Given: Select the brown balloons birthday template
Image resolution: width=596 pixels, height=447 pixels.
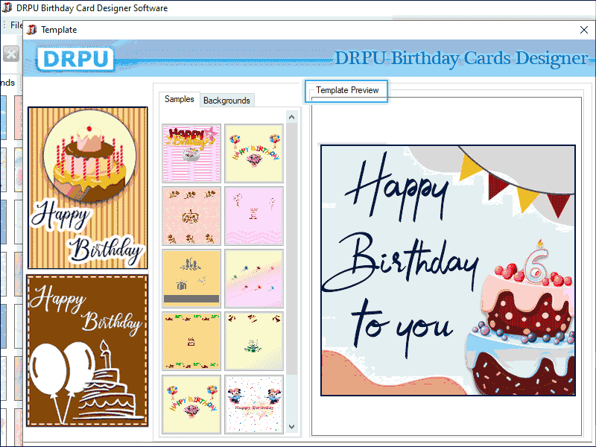Looking at the screenshot, I should click(x=87, y=351).
